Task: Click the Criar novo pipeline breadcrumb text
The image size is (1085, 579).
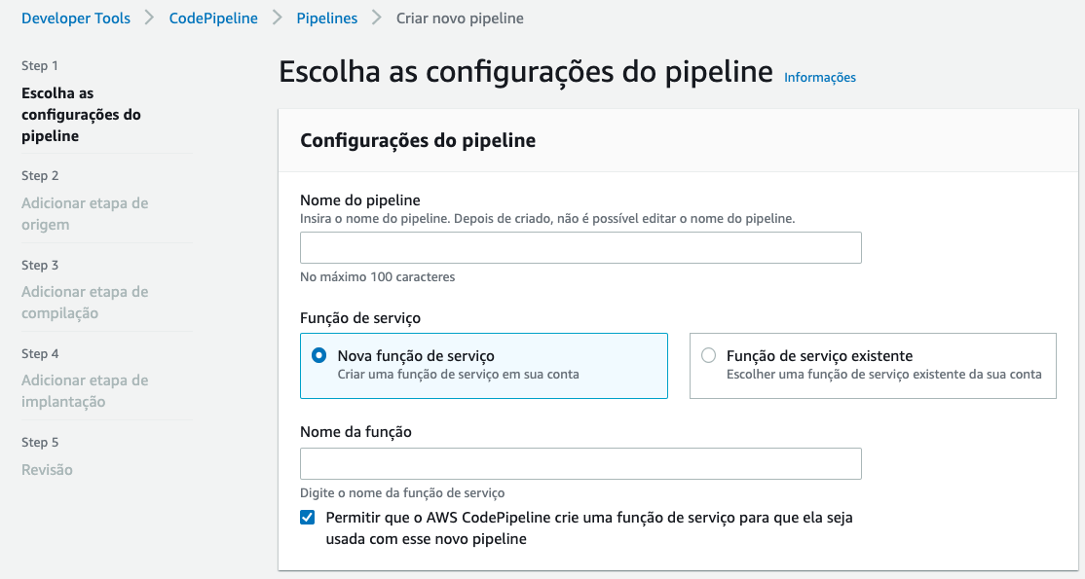Action: coord(460,18)
